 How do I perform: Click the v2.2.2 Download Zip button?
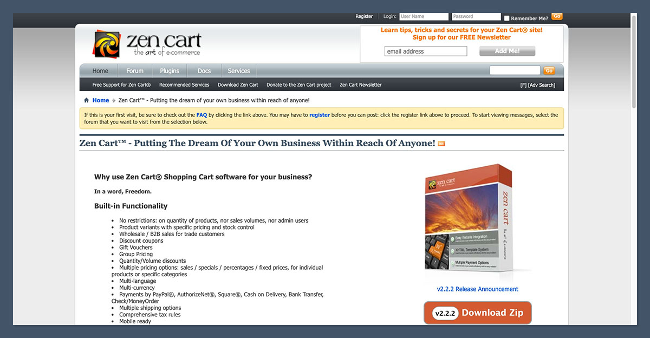point(478,313)
